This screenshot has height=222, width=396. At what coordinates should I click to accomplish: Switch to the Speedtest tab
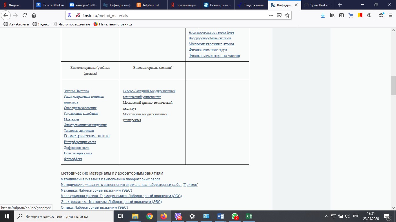318,5
